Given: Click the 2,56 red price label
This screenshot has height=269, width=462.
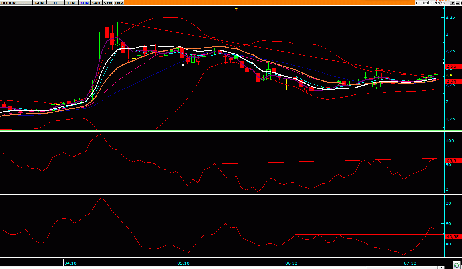Looking at the screenshot, I should [453, 66].
